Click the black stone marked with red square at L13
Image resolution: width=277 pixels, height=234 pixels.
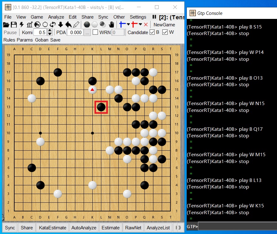(x=101, y=107)
